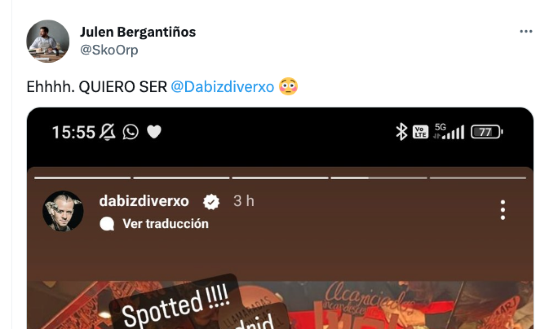
Task: Open the tweet's three-dot more menu
Action: point(526,32)
